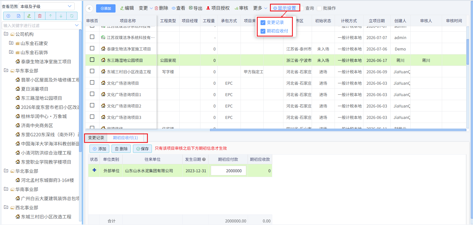Collapse the 华东事业部 tree node
This screenshot has width=473, height=225.
[x=6, y=70]
